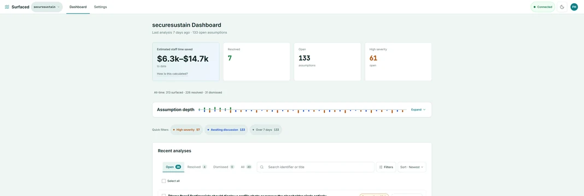The image size is (584, 196).
Task: Check the Select all checkbox
Action: 163,181
